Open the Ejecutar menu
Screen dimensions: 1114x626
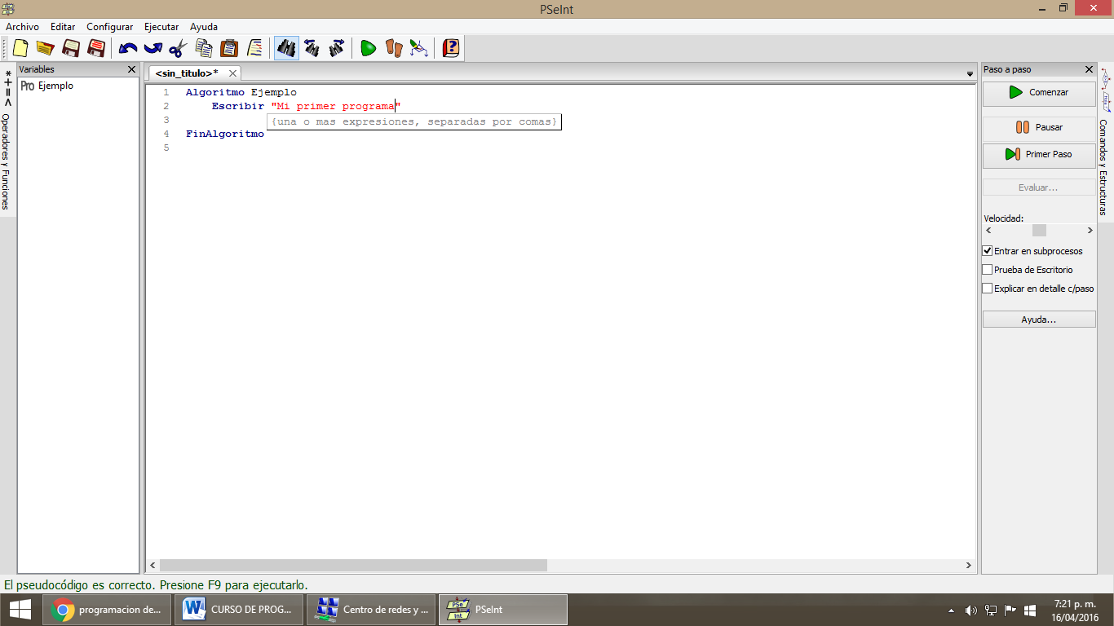click(x=161, y=26)
